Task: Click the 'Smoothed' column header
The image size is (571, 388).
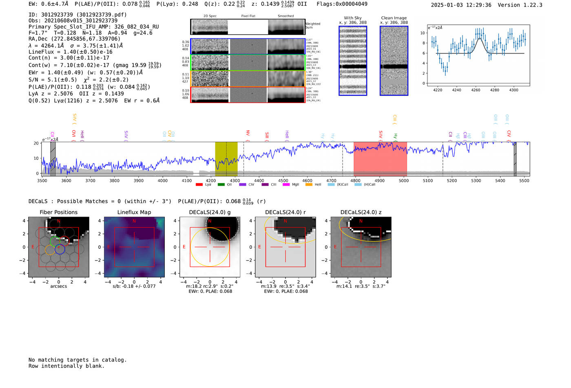Action: pyautogui.click(x=286, y=16)
